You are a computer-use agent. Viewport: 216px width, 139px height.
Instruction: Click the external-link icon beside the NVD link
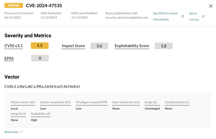click(183, 16)
